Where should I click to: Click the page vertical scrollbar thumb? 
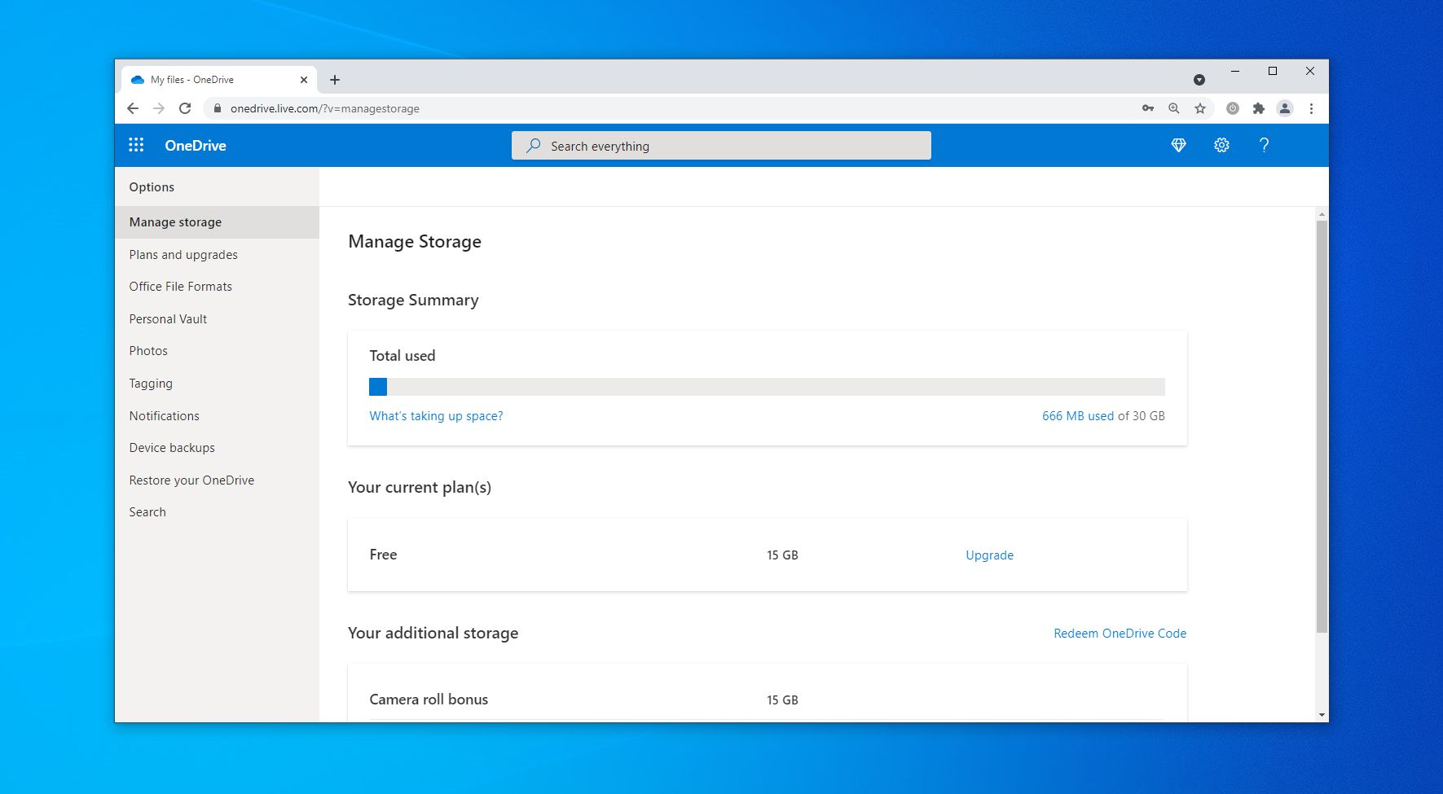coord(1322,426)
